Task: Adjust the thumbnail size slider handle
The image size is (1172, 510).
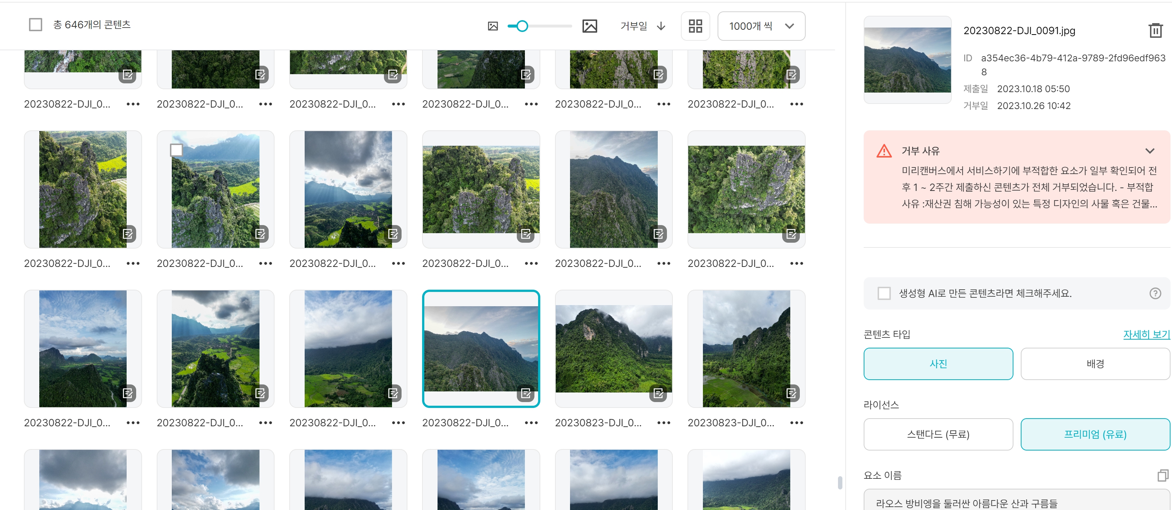Action: point(522,26)
